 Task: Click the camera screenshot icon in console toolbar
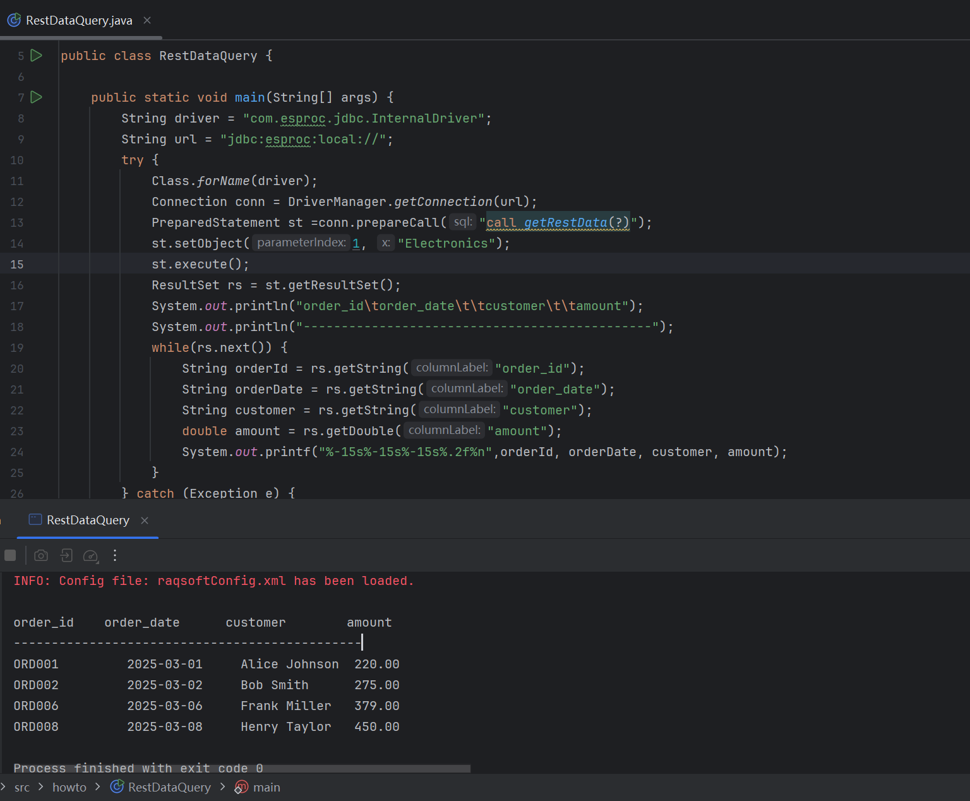tap(41, 555)
